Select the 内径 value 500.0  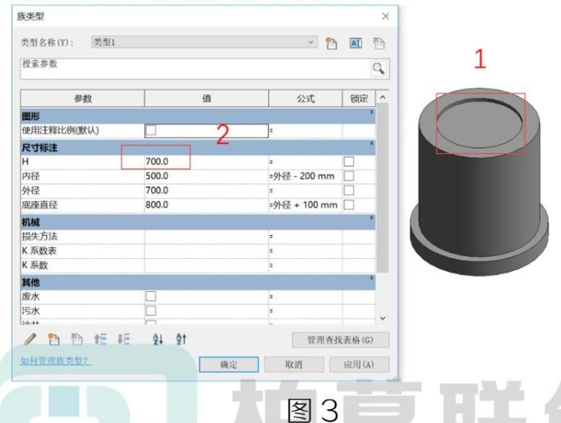pos(207,176)
